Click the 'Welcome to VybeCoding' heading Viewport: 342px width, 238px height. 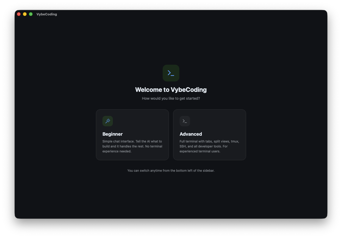171,90
